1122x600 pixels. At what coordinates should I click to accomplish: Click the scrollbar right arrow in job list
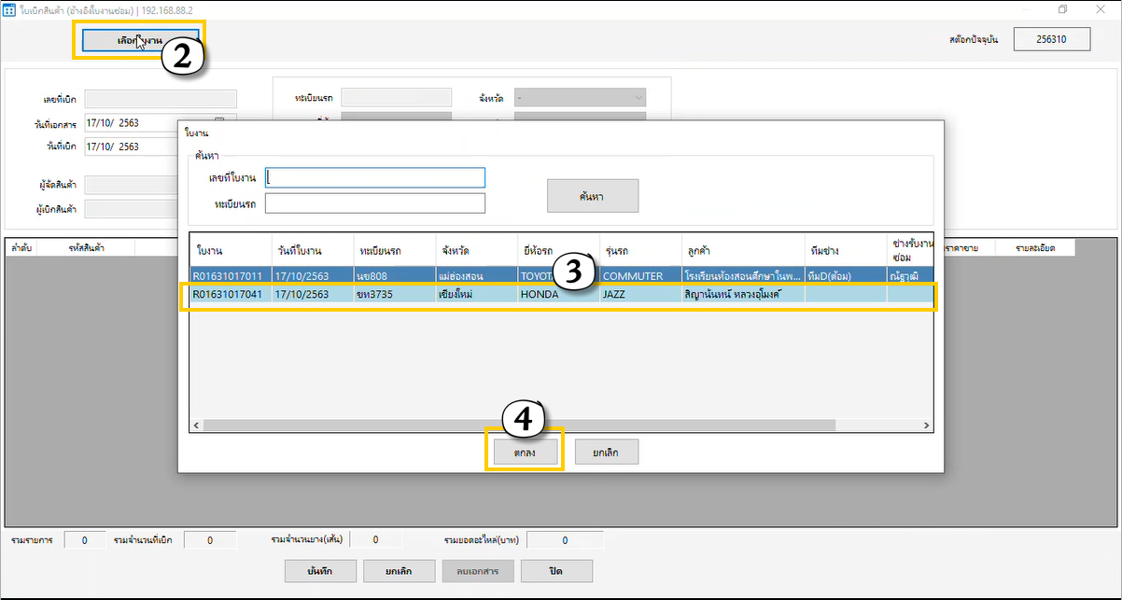926,426
